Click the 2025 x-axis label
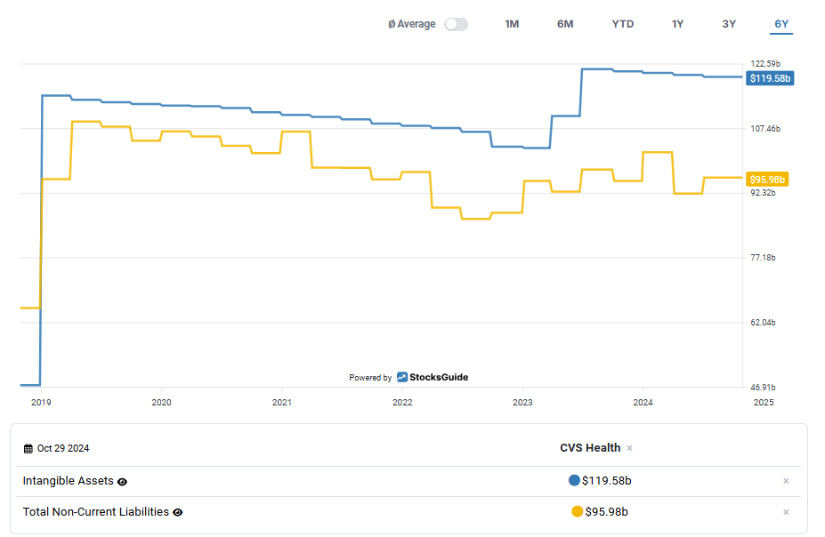The width and height of the screenshot is (825, 537). pyautogui.click(x=764, y=403)
